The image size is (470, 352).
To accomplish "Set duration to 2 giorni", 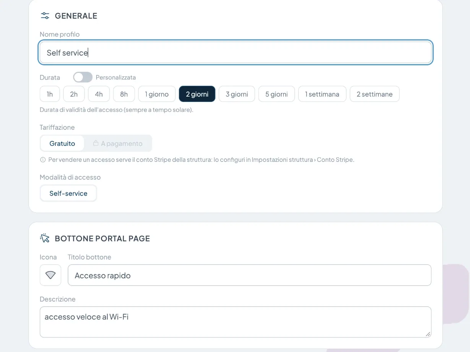I will [x=197, y=94].
